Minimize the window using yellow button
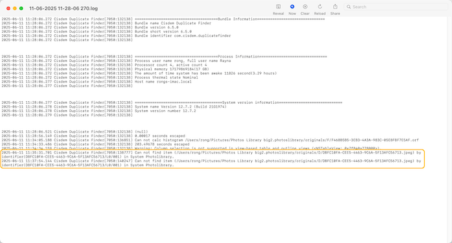 (15, 8)
